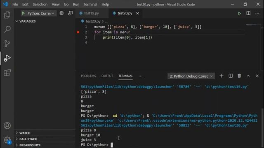Click the terminal scrollbar
Image resolution: width=264 pixels, height=148 pixels.
coord(262,127)
